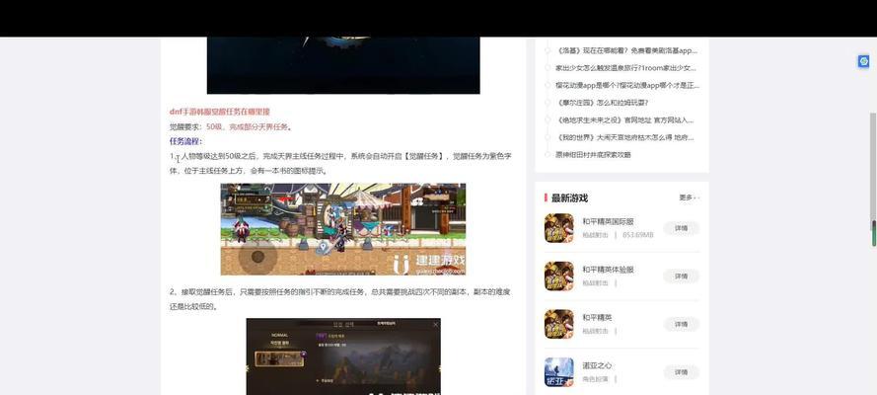Click the 和平精英国际服 game icon

point(558,228)
